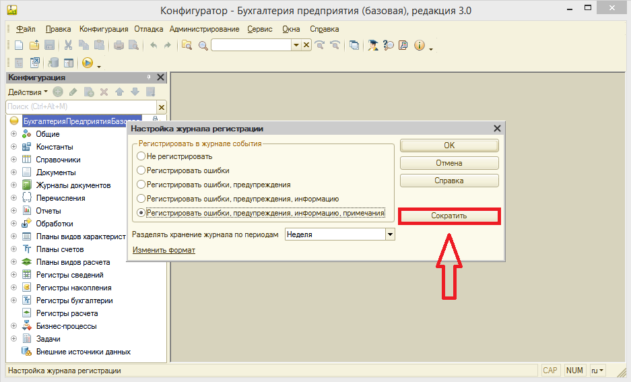This screenshot has height=382, width=631.
Task: Open the Syntax Assistant icon
Action: (403, 46)
